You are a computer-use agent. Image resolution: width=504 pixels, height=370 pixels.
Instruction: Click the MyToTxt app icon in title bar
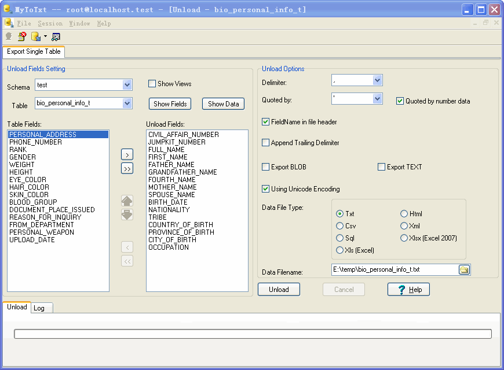[8, 9]
